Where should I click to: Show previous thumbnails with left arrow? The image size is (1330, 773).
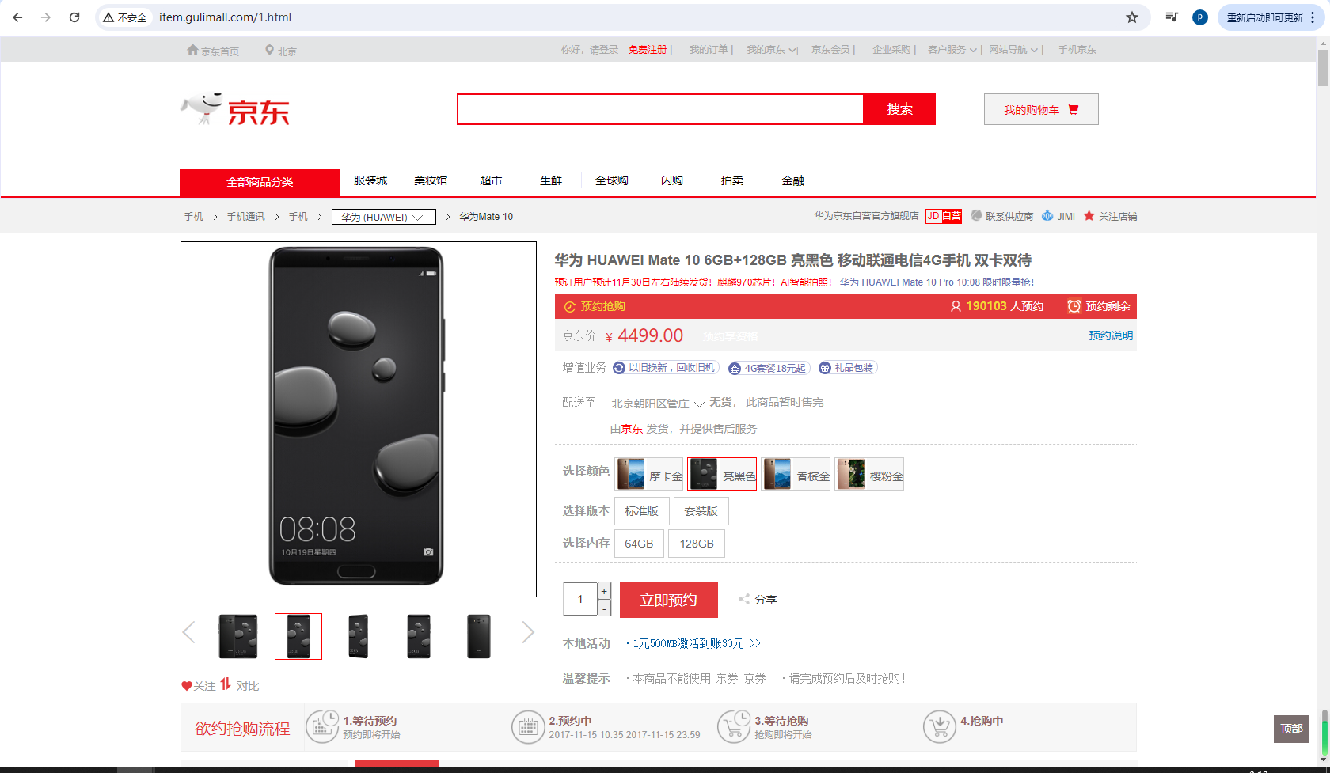click(188, 632)
